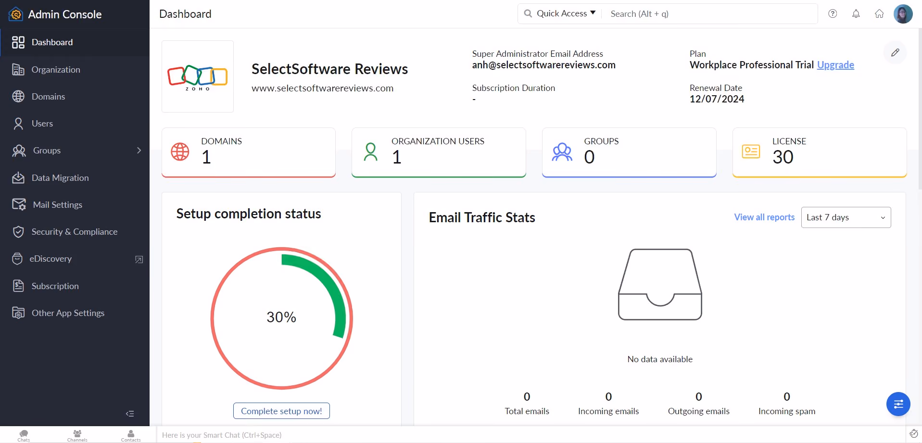Click the Search (Alt + q) input field

[x=710, y=14]
